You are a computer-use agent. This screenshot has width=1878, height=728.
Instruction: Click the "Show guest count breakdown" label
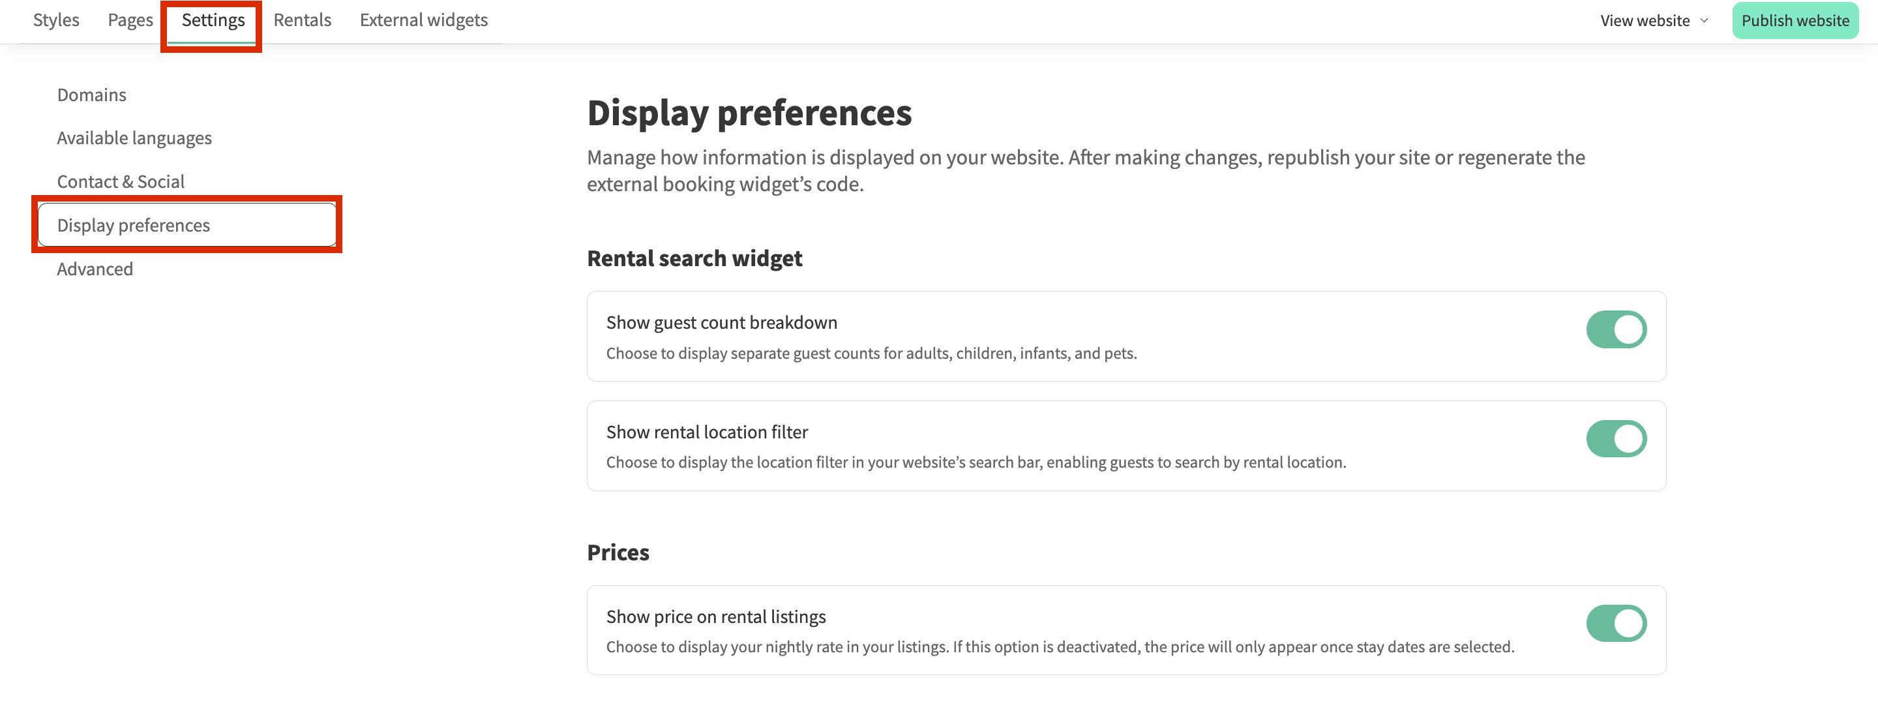[721, 322]
